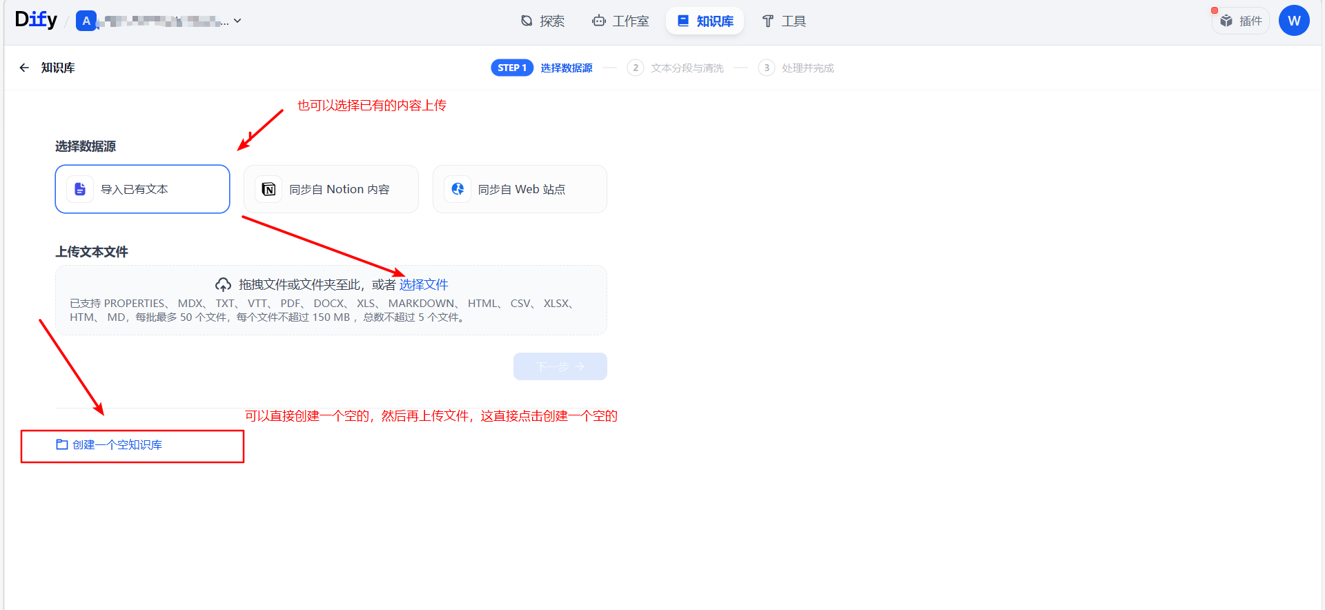Viewport: 1325px width, 610px height.
Task: Select 同步自 Notion 内容 data source
Action: [x=331, y=189]
